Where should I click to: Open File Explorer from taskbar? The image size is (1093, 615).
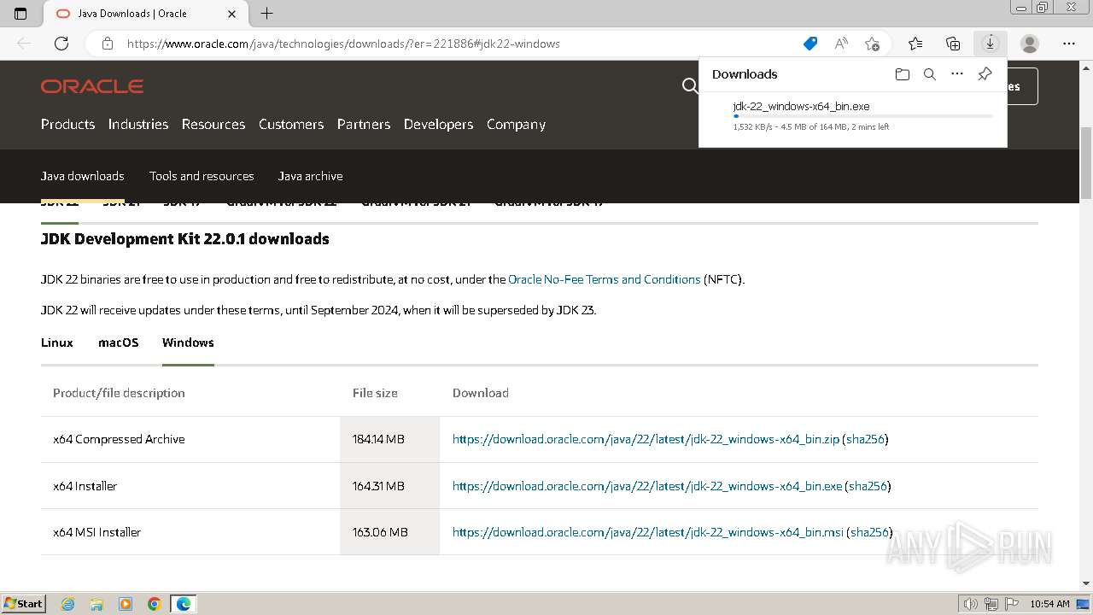[x=96, y=604]
